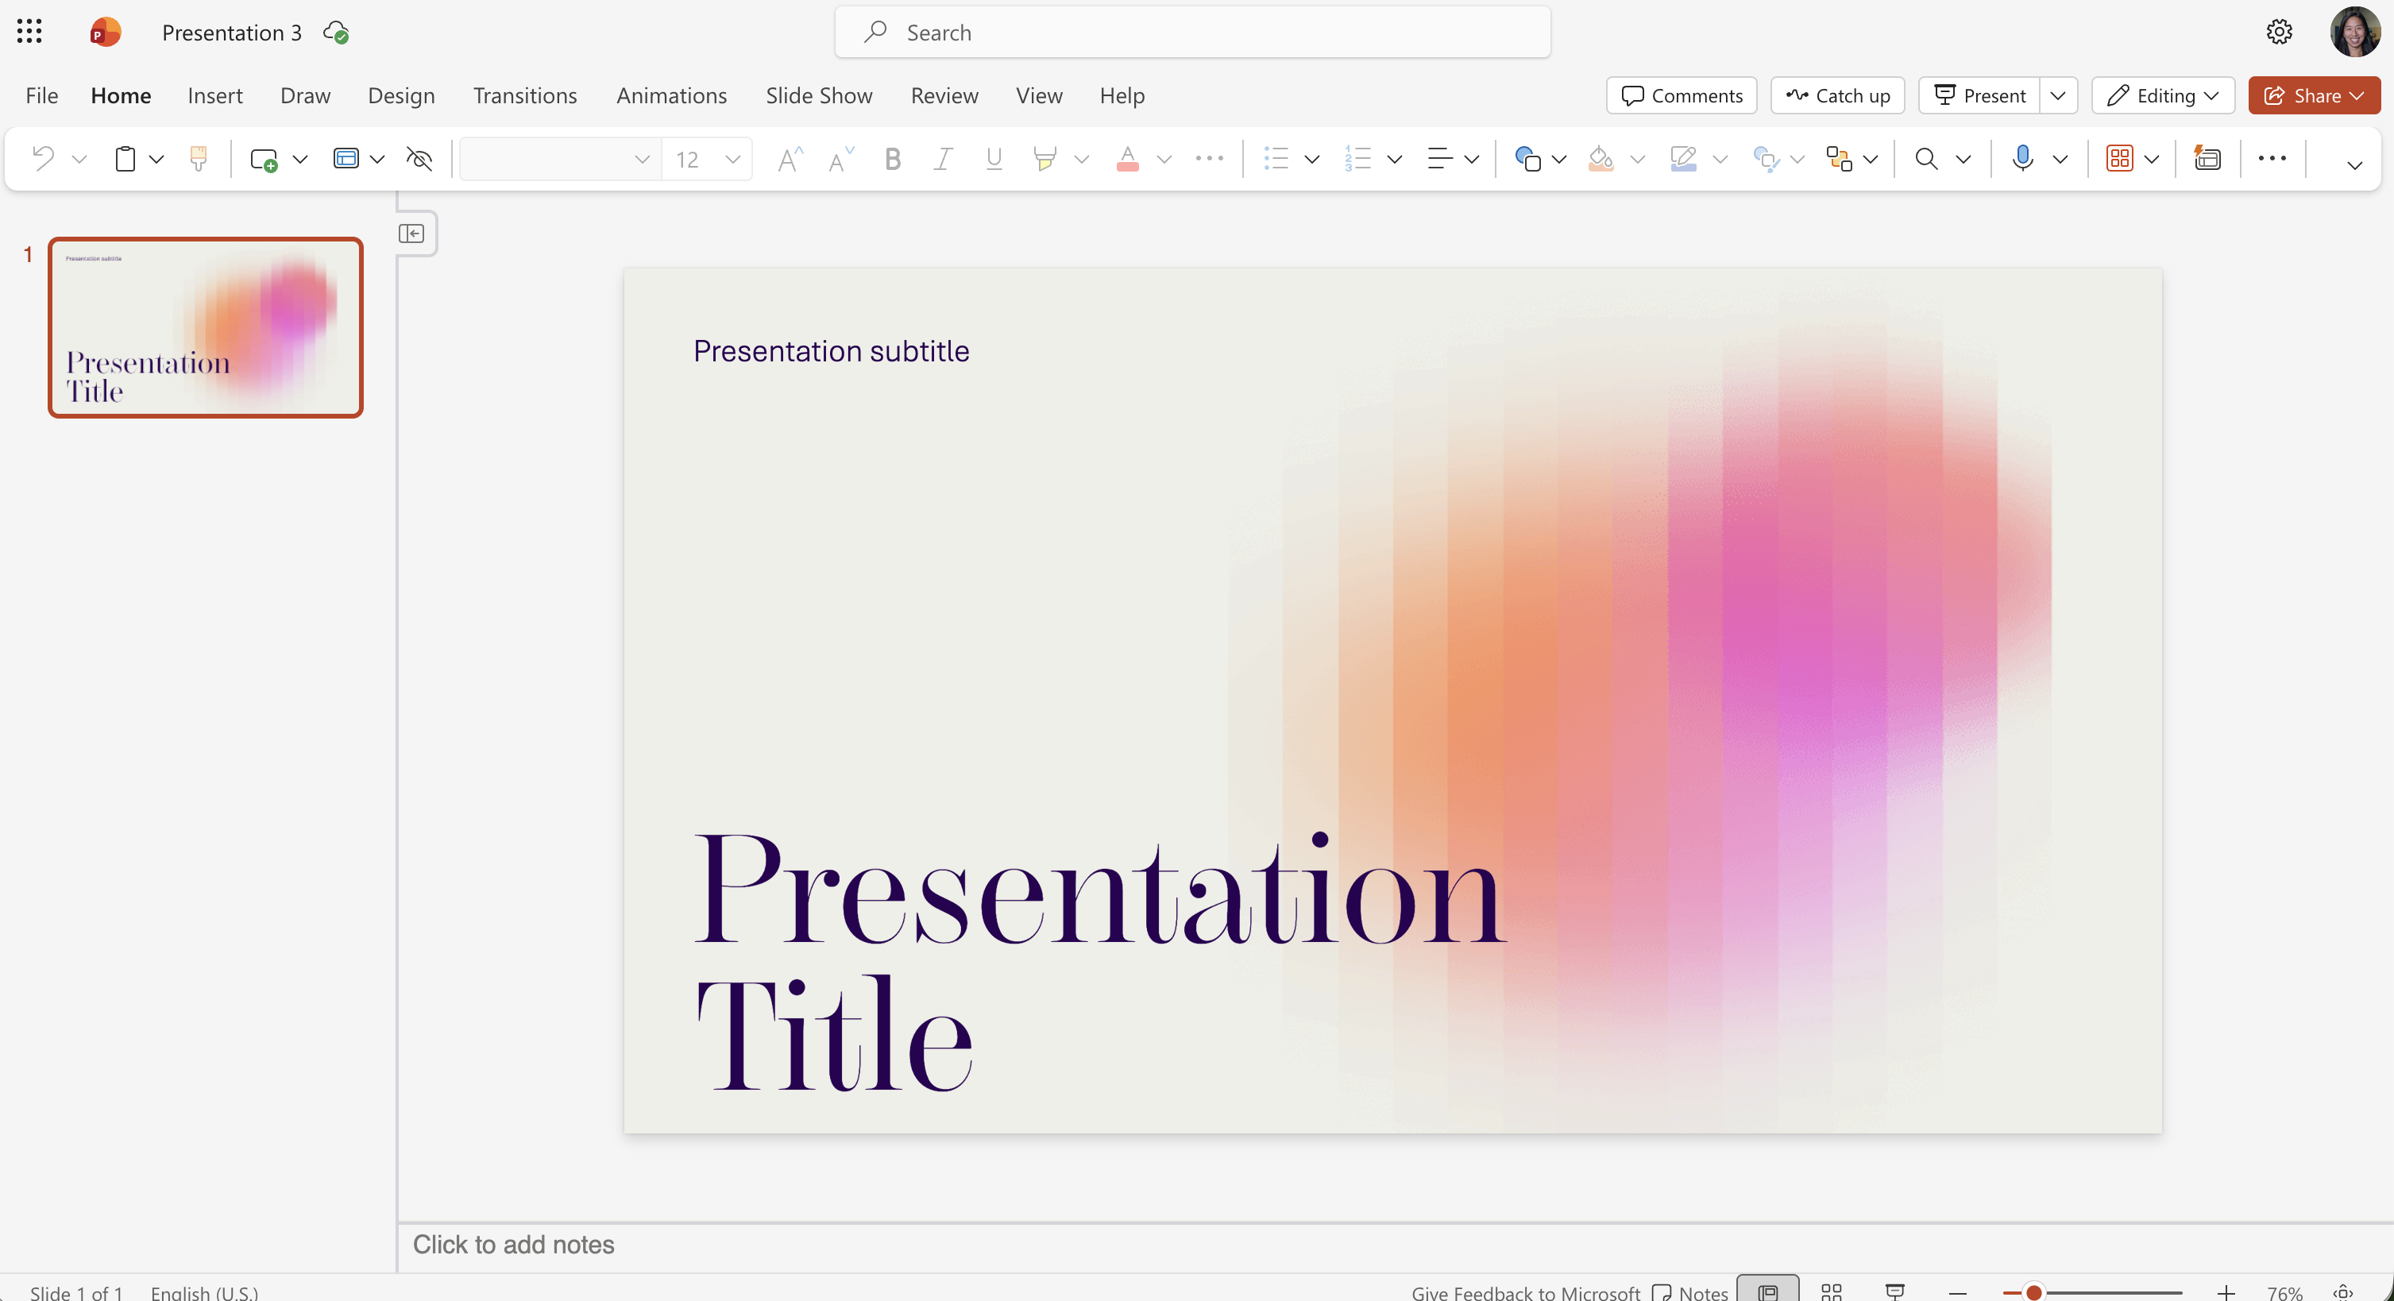
Task: Open the Animations tab
Action: [671, 96]
